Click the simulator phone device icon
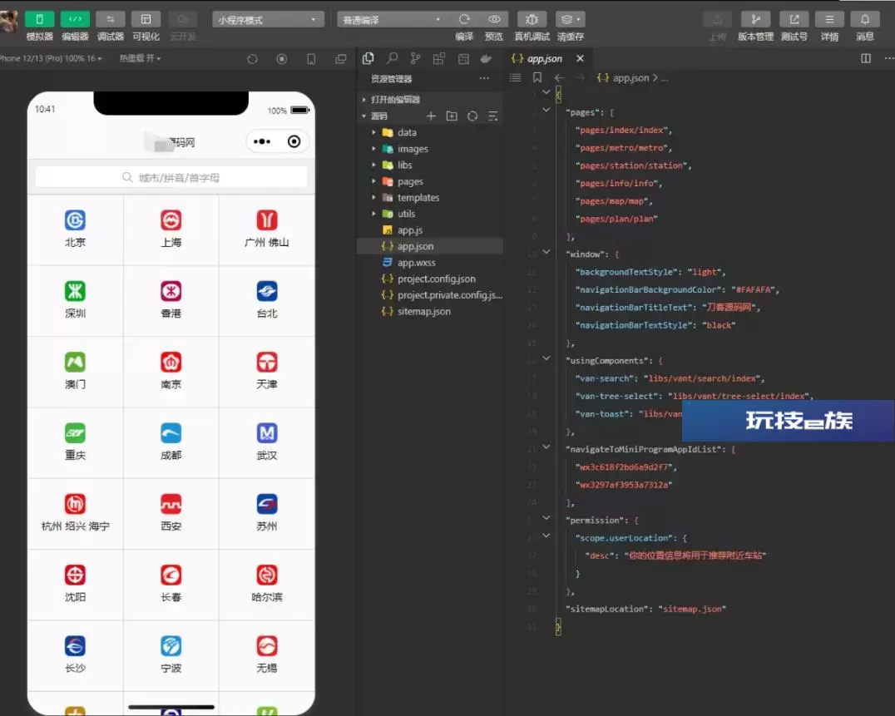Screen dimensions: 895x716 [x=311, y=59]
